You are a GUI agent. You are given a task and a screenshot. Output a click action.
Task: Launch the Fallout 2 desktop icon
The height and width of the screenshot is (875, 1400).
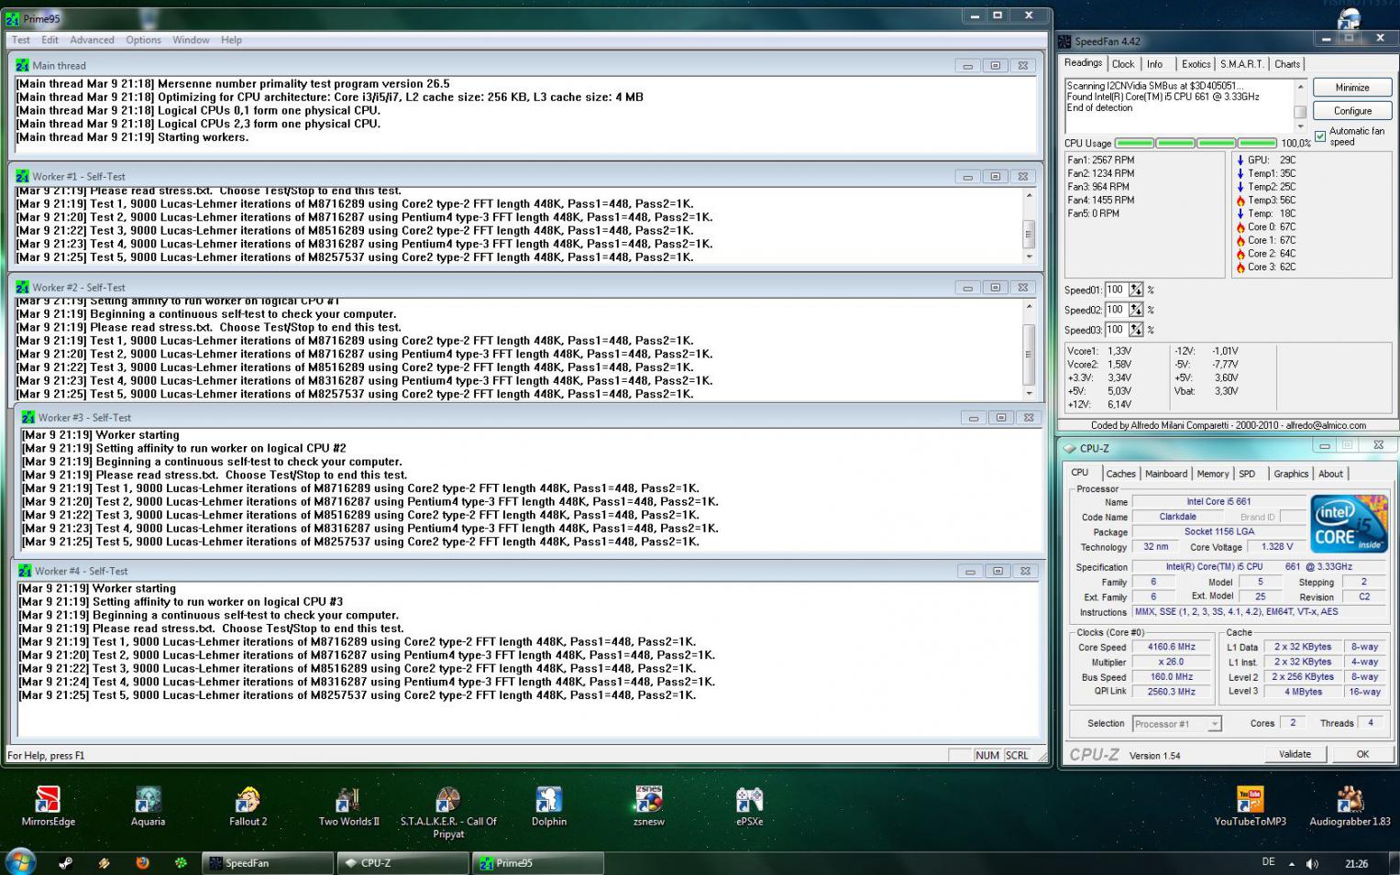tap(248, 806)
